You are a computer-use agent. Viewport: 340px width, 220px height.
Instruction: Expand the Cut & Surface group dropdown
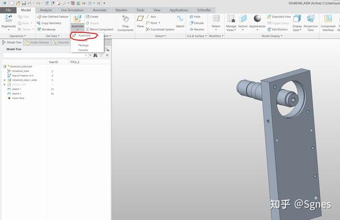(x=197, y=36)
